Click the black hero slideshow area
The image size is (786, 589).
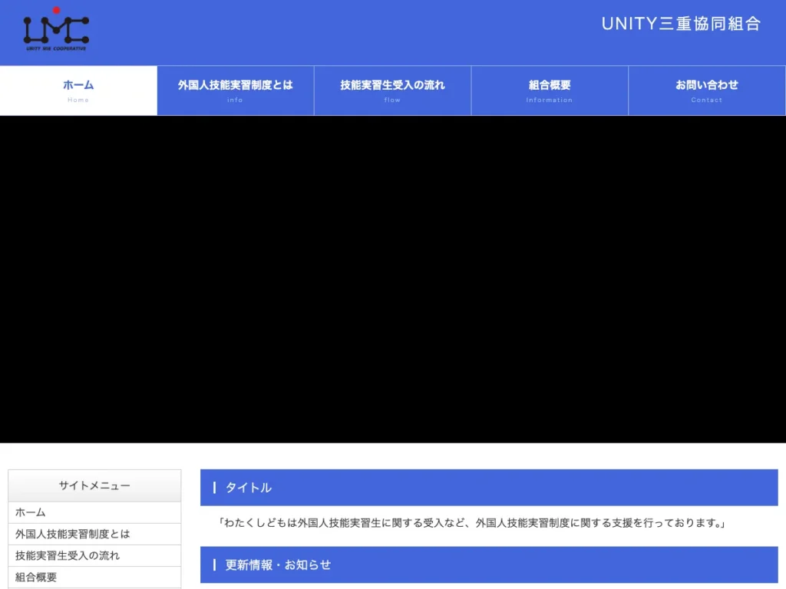(x=393, y=279)
